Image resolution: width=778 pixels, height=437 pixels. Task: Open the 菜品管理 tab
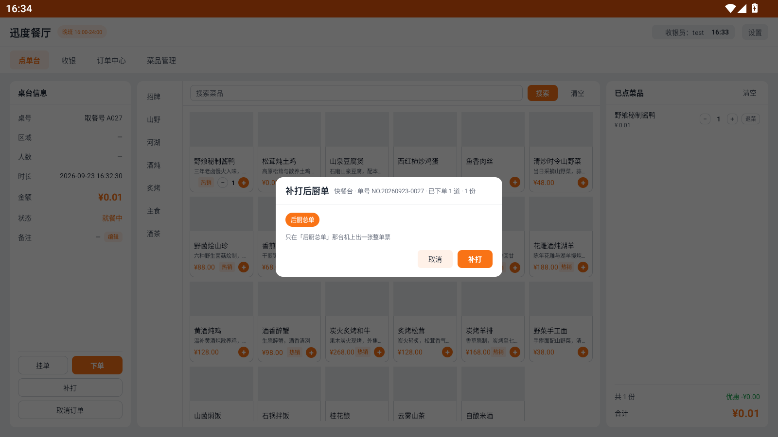click(161, 60)
